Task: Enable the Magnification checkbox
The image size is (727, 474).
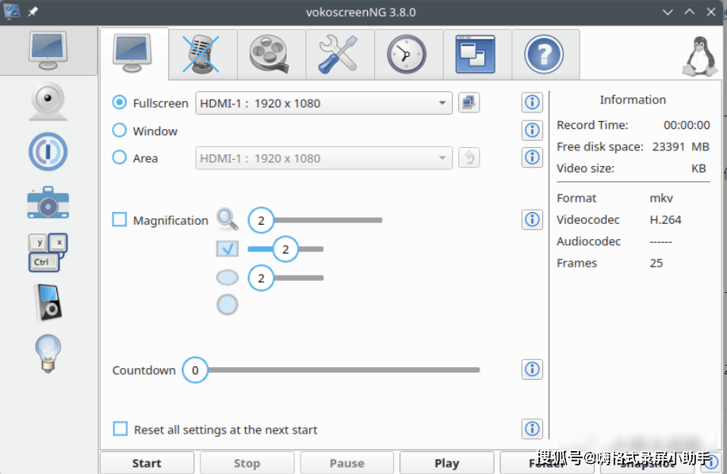Action: [120, 219]
